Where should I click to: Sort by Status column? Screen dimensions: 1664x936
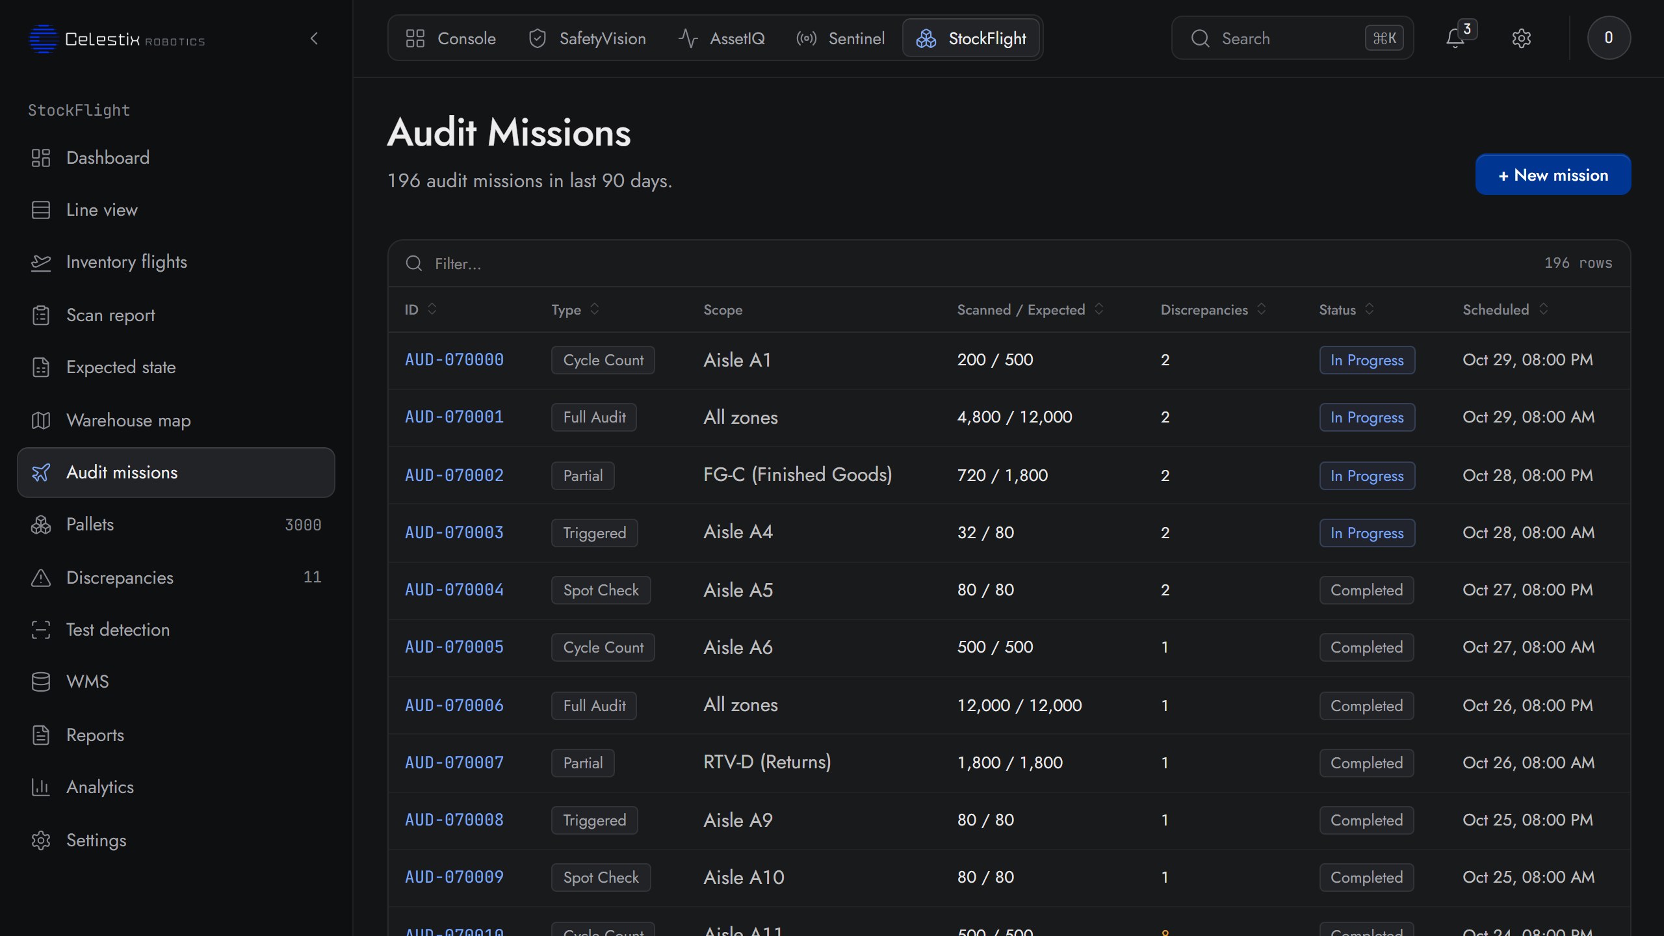point(1346,309)
